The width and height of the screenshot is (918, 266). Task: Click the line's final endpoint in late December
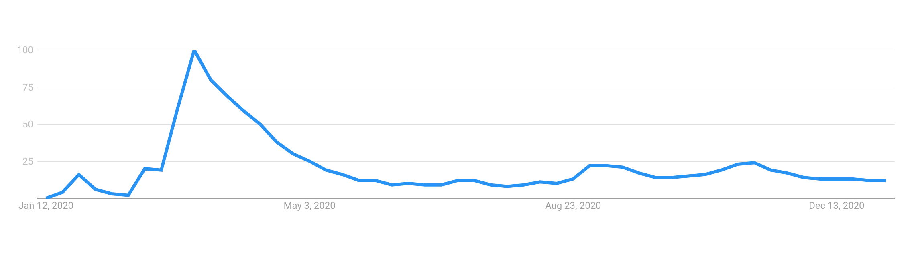pos(885,181)
